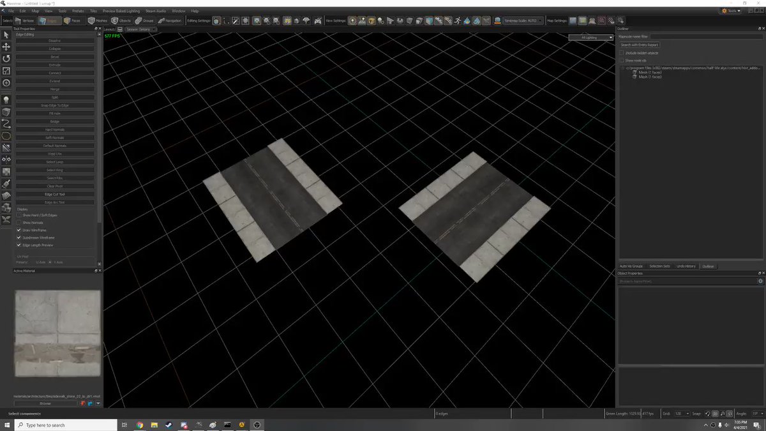Enable Include hidden objects checkbox

click(622, 52)
